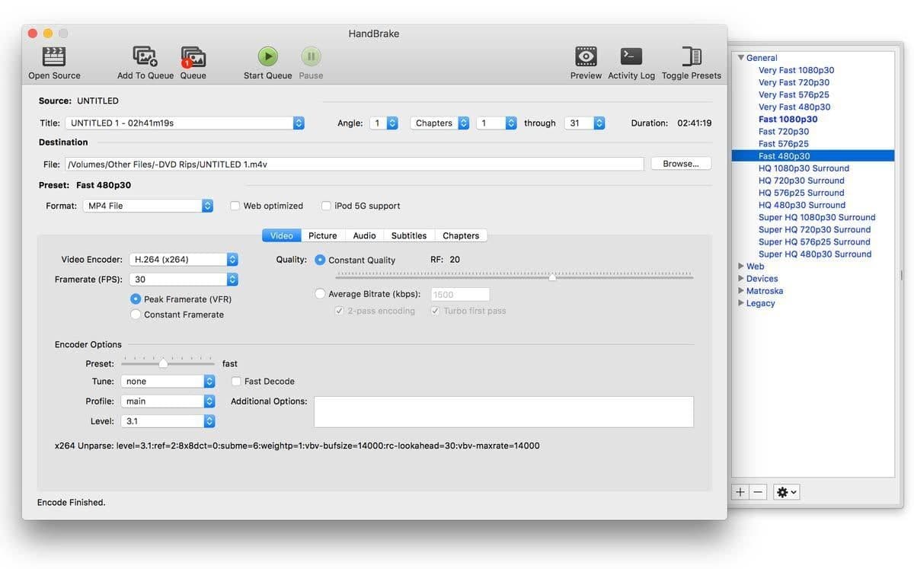Select Very Fast 720p30 preset
The height and width of the screenshot is (569, 914).
(x=794, y=82)
